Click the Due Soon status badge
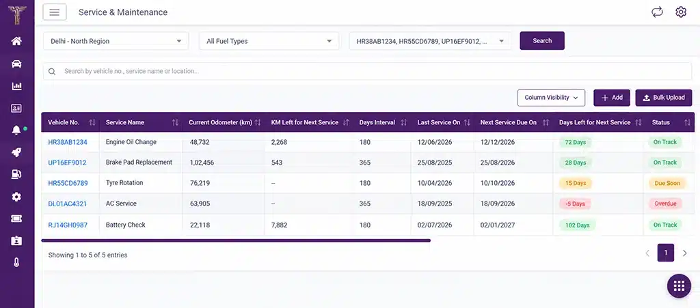This screenshot has width=700, height=308. 667,183
